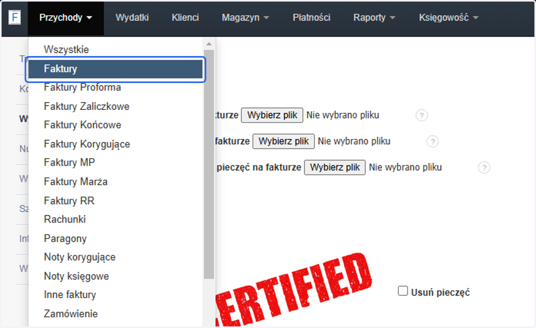This screenshot has width=536, height=328.
Task: Click the first Wybierz plik button
Action: pyautogui.click(x=272, y=115)
